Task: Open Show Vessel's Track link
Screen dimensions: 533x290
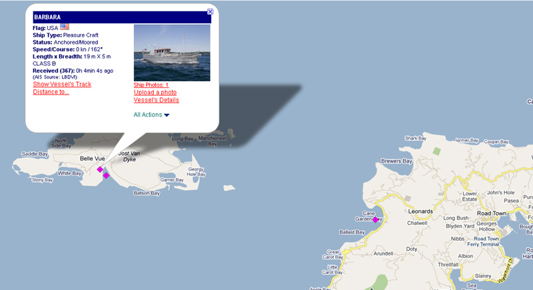Action: [62, 84]
